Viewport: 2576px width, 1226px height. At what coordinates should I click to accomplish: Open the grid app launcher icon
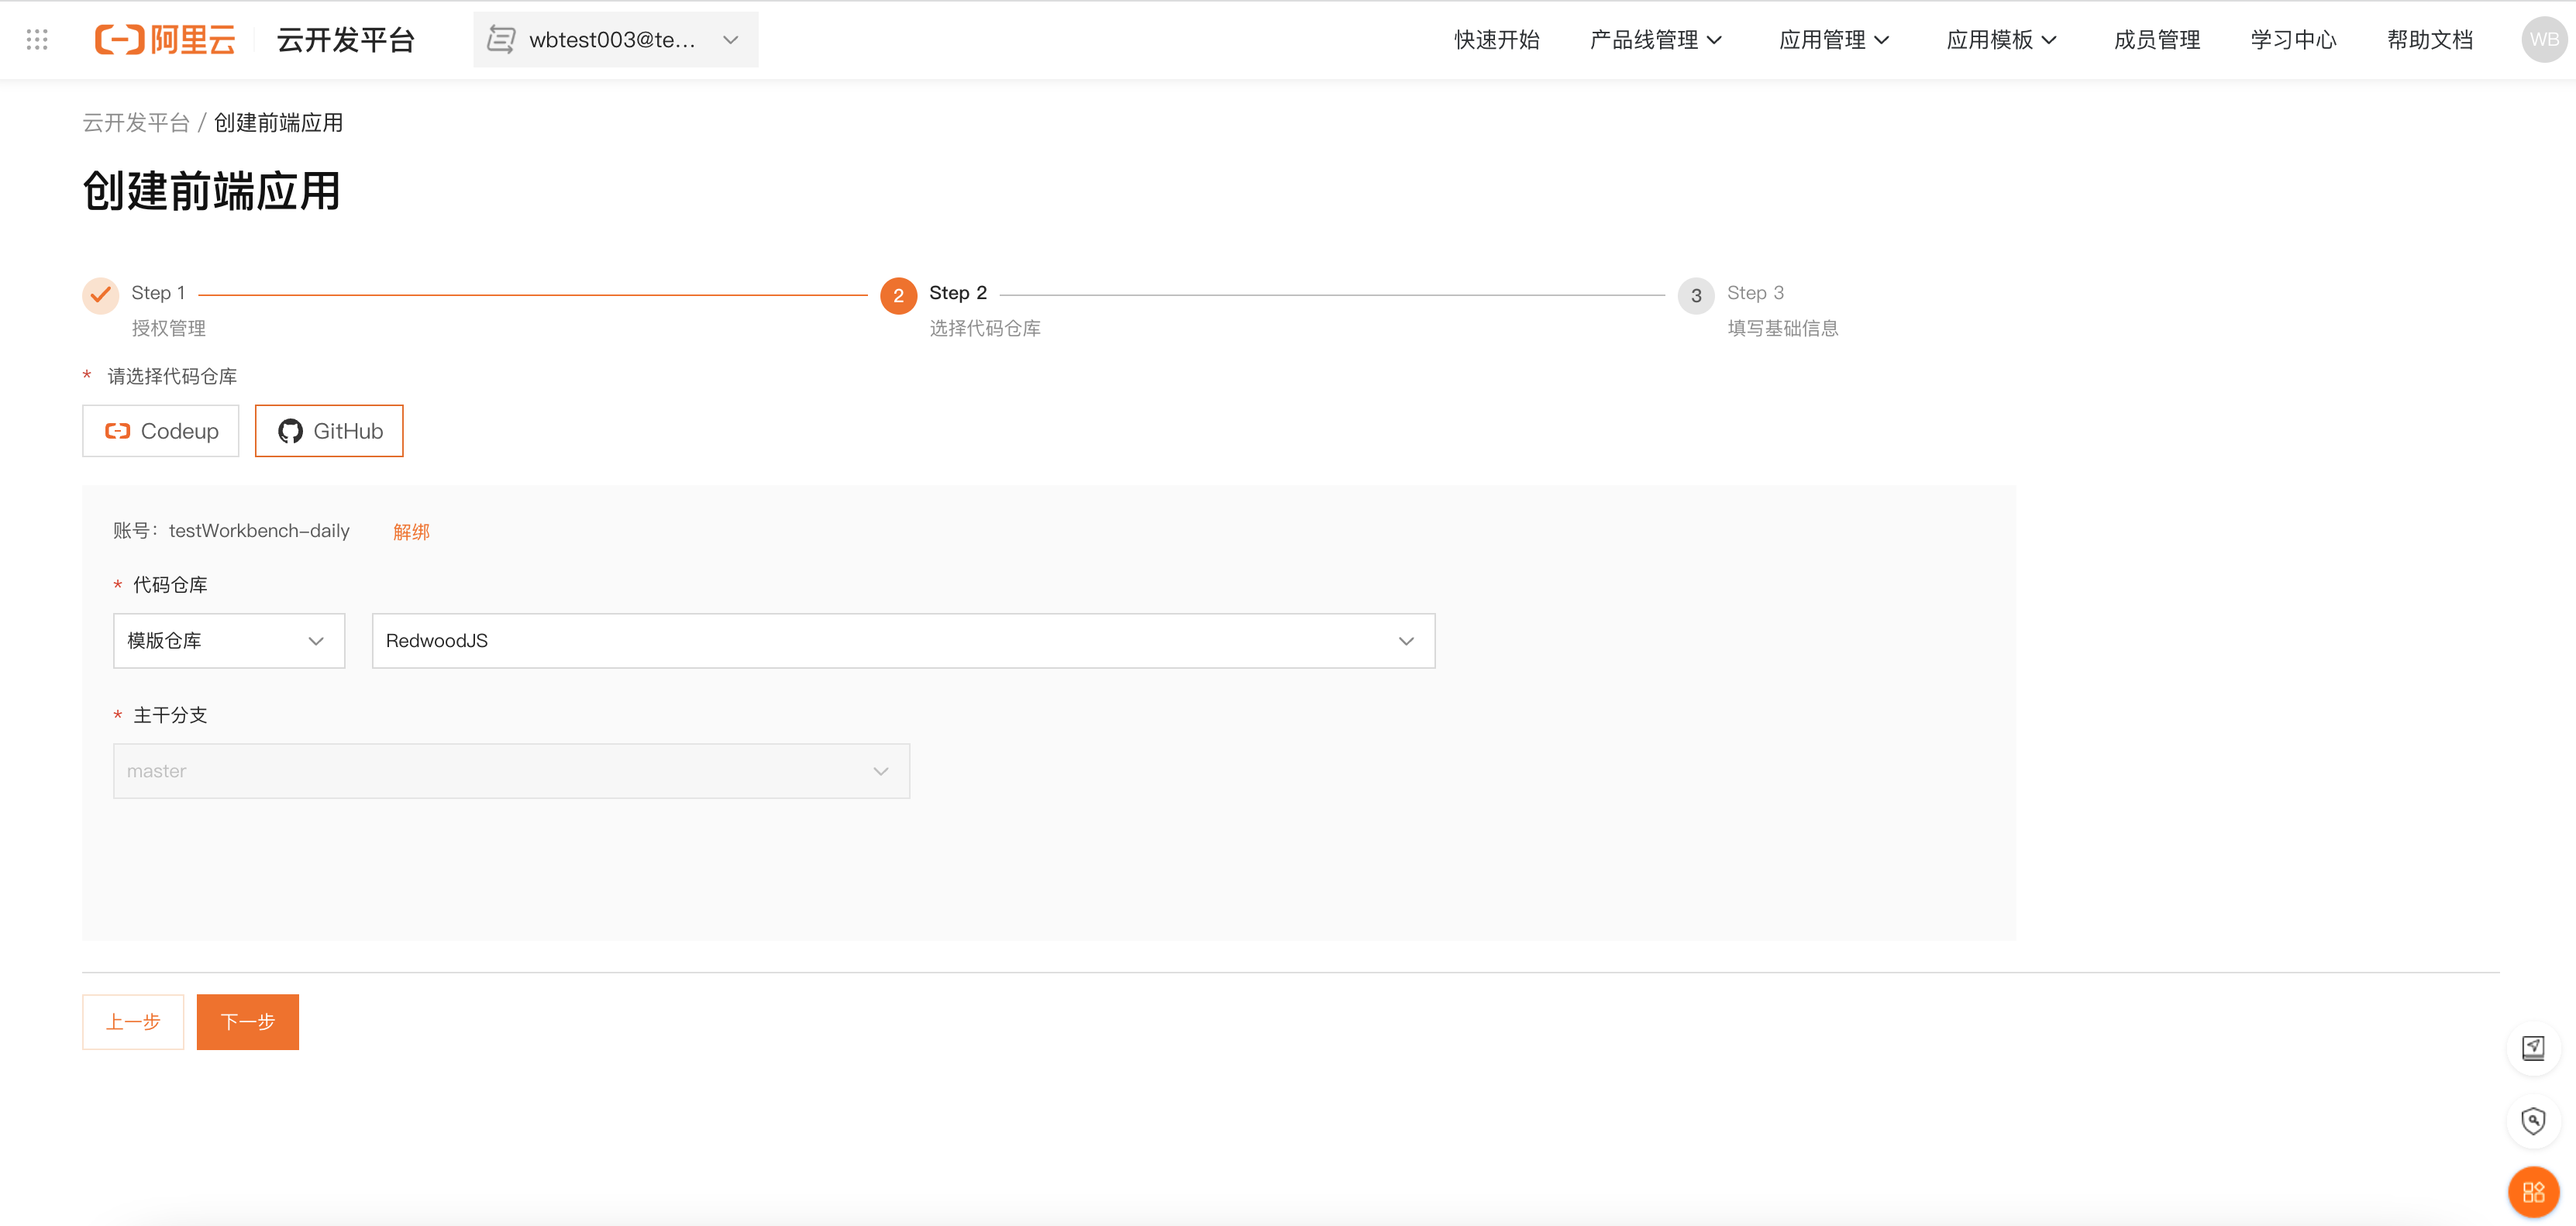coord(37,40)
